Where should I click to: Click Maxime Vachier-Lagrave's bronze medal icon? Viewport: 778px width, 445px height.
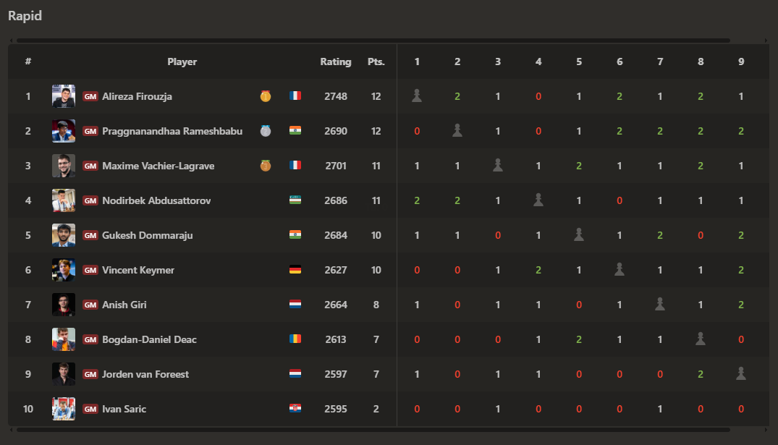pos(266,166)
